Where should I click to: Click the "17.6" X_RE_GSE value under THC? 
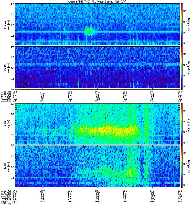tap(125, 190)
